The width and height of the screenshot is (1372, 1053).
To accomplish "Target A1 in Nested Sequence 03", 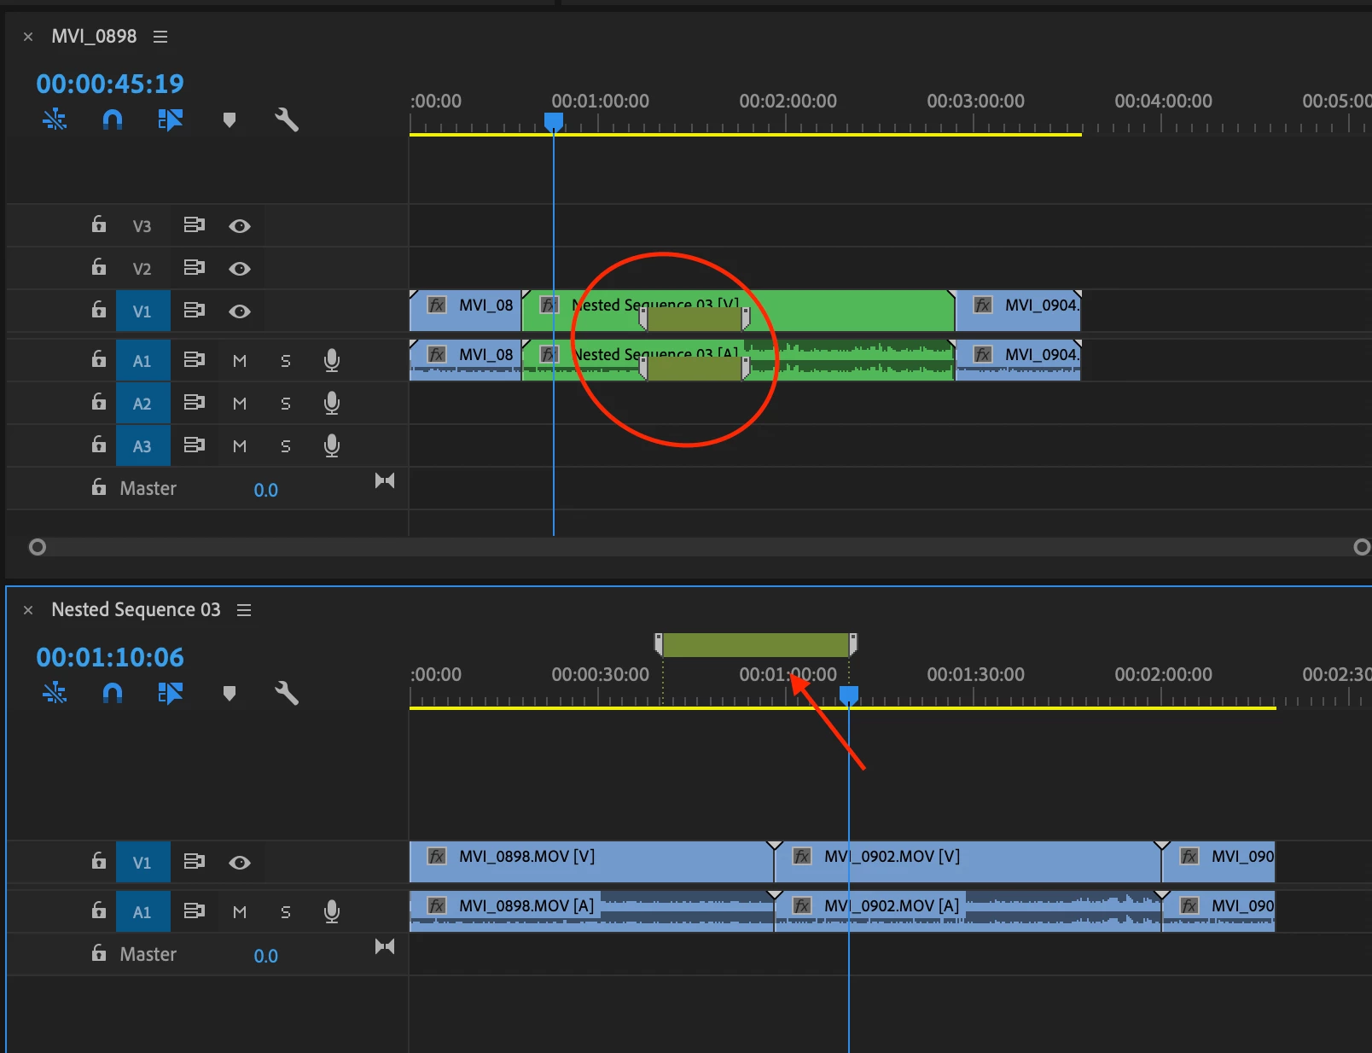I will coord(142,912).
